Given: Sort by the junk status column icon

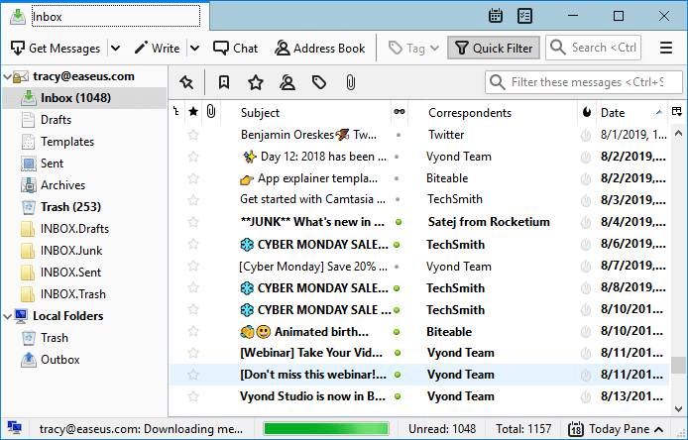Looking at the screenshot, I should (x=587, y=112).
